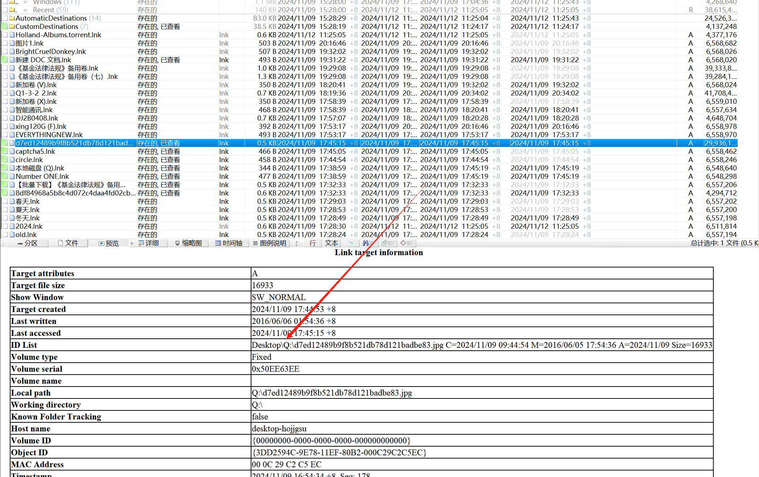759x477 pixels.
Task: Select the EVERYTHINGNEW.lnk file row
Action: (x=49, y=135)
